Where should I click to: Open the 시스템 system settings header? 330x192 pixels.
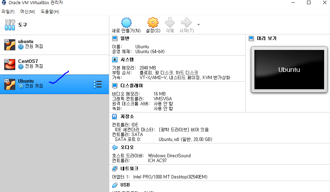(x=127, y=60)
